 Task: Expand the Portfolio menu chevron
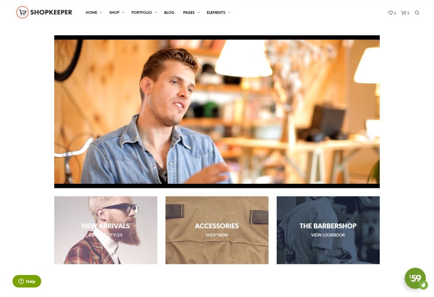tap(156, 12)
